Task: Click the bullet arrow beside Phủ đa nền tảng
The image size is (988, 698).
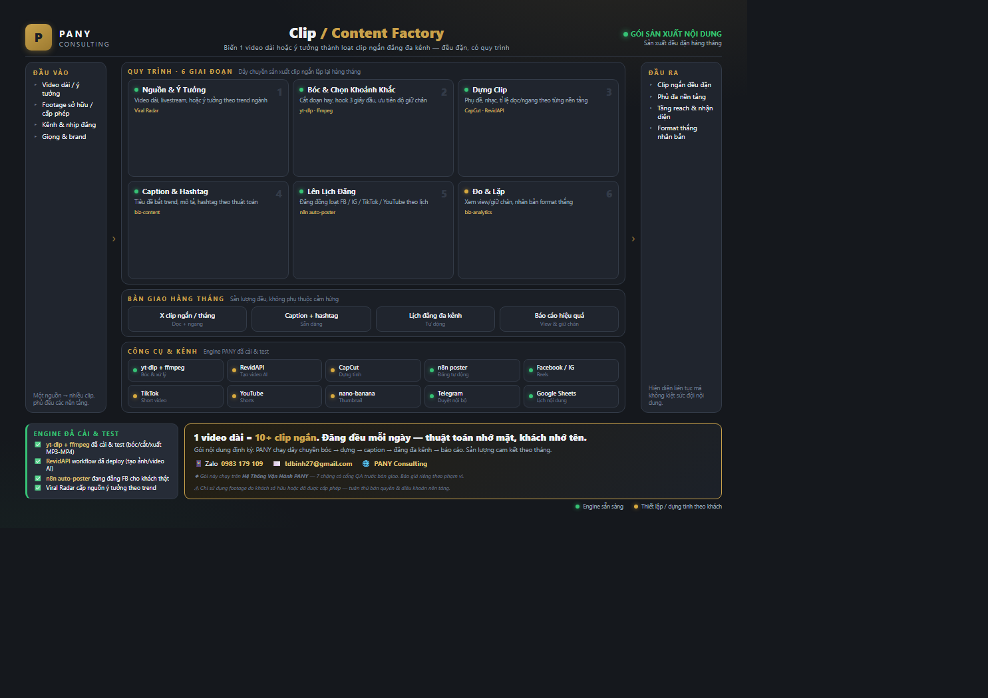Action: 651,97
